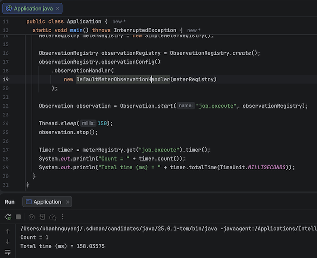
Task: Click the Rerun Application icon
Action: [x=8, y=217]
